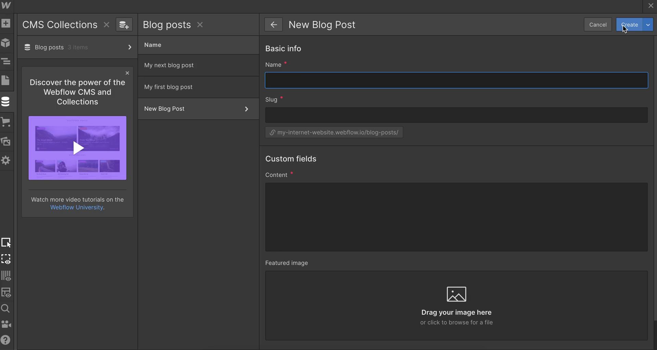Open the Help question mark
This screenshot has width=657, height=350.
pos(6,340)
